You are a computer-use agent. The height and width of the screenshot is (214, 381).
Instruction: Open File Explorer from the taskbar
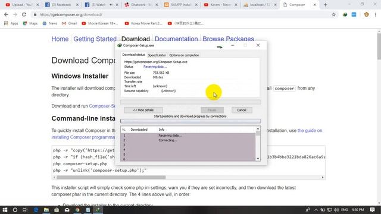pos(46,210)
